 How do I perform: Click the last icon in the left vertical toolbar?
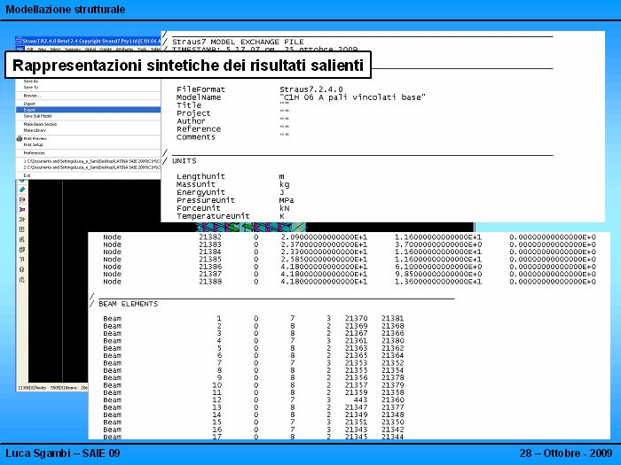(x=21, y=279)
